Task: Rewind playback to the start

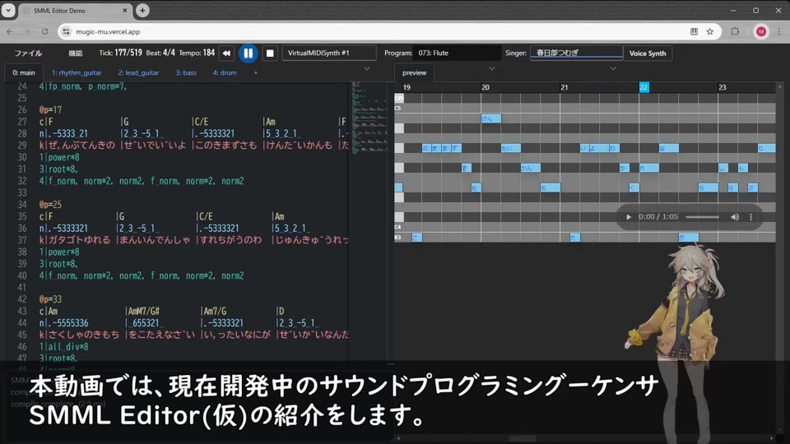Action: coord(226,53)
